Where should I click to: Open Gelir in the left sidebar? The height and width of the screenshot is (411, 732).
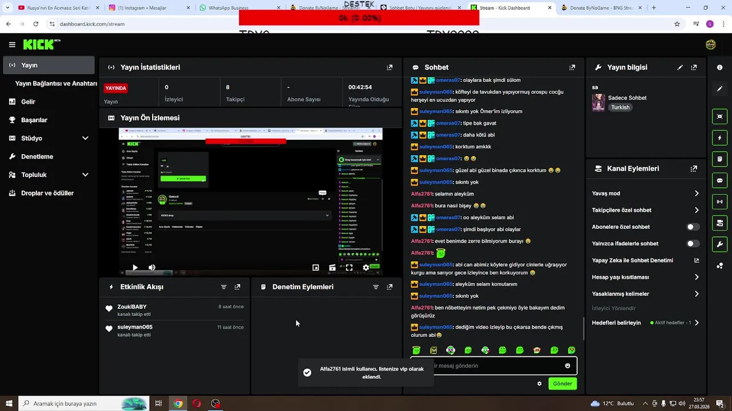click(x=49, y=102)
